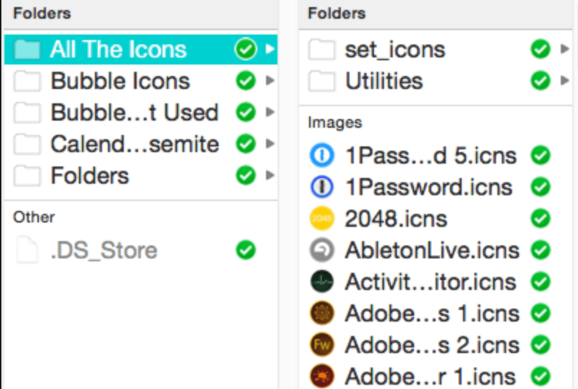This screenshot has width=578, height=389.
Task: Open the Utilities folder
Action: (384, 81)
